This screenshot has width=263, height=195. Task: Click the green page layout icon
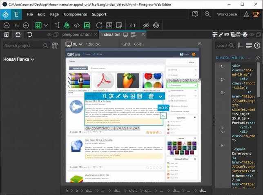(x=38, y=25)
